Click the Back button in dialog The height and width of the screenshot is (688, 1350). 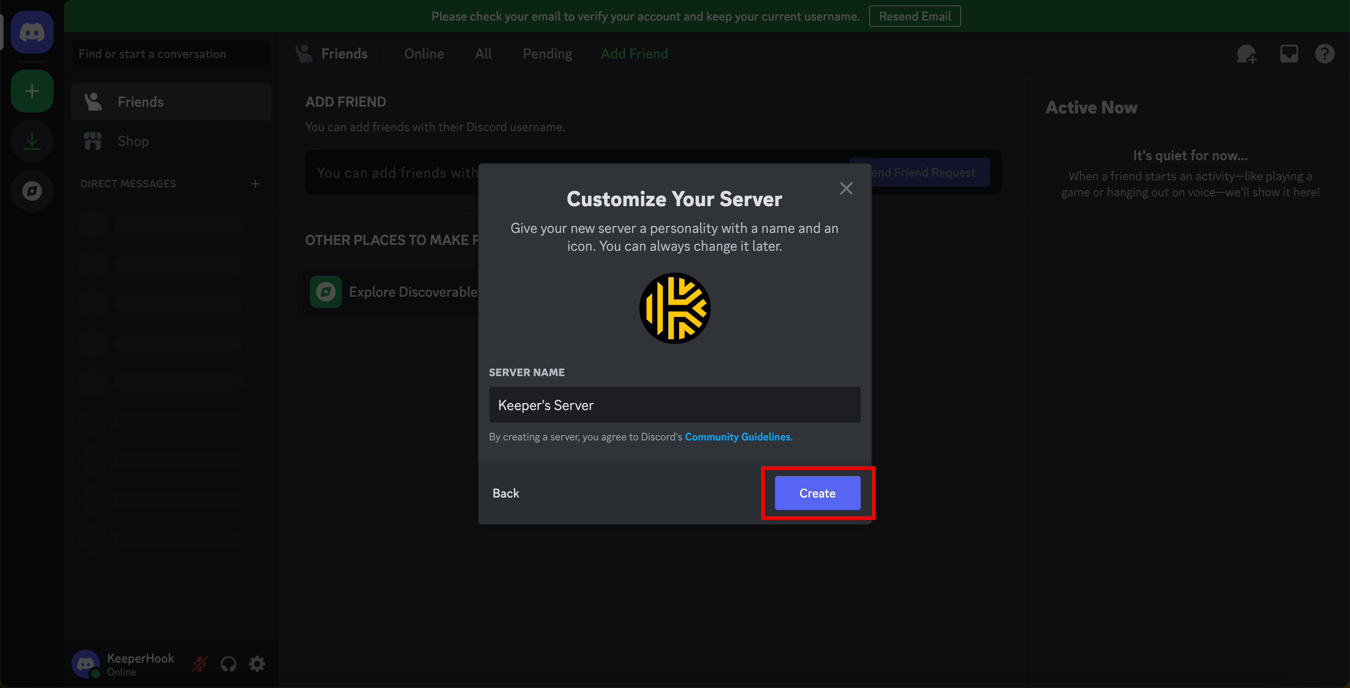pyautogui.click(x=505, y=493)
